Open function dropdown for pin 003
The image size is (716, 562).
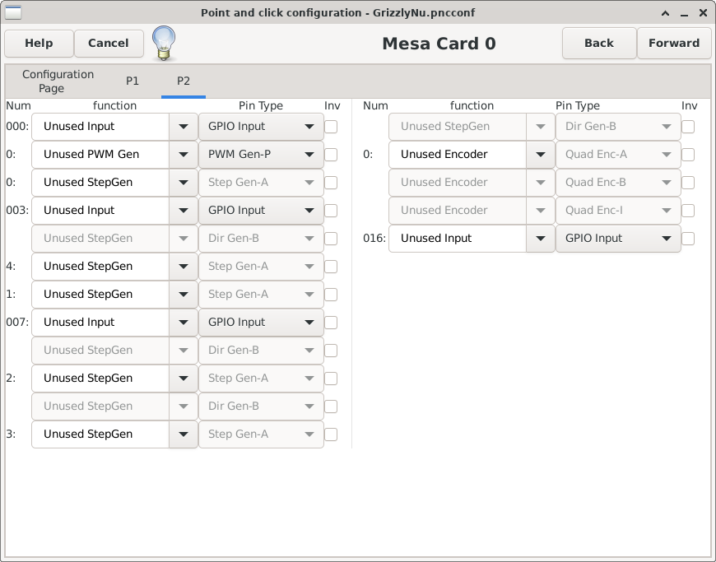coord(184,211)
